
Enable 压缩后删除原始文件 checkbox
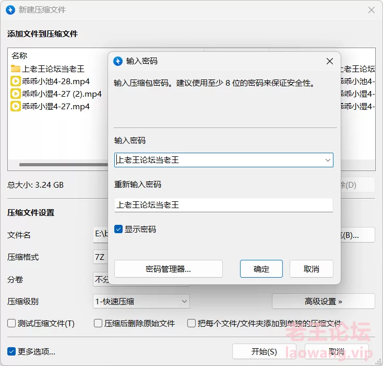point(98,324)
